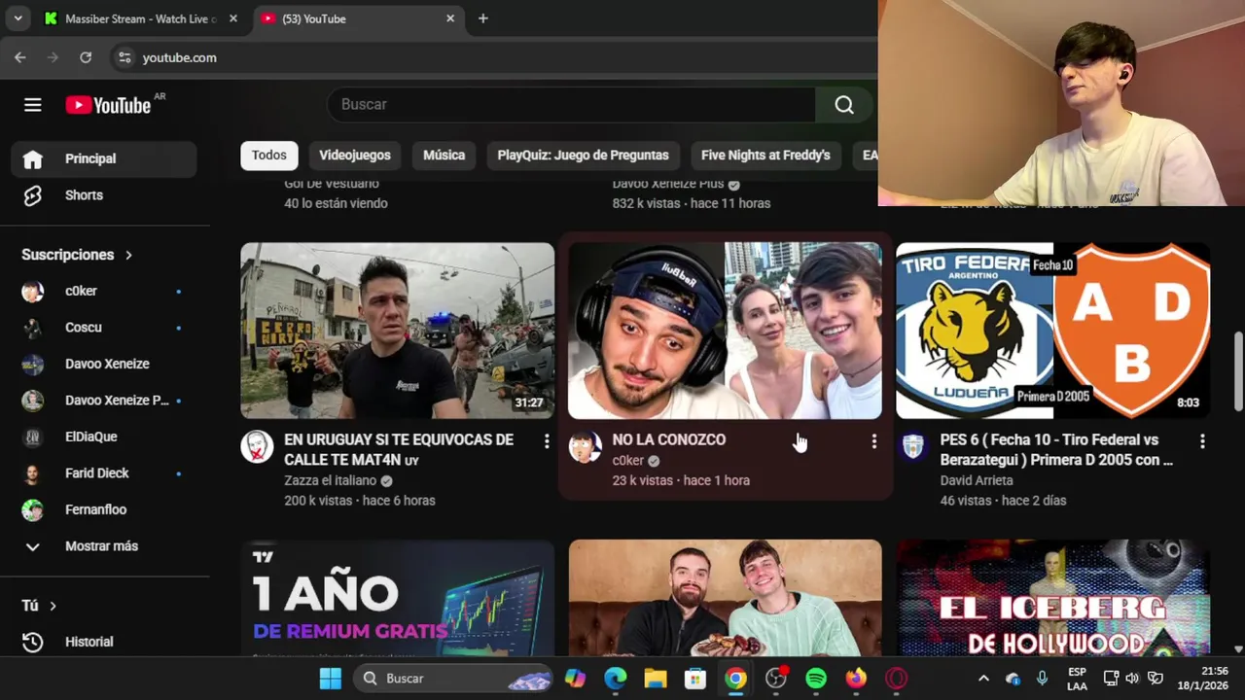Click the page vertical scrollbar thumb

tap(1238, 370)
